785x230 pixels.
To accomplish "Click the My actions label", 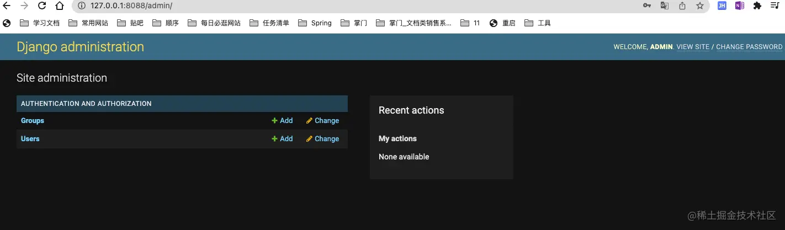I will 397,138.
